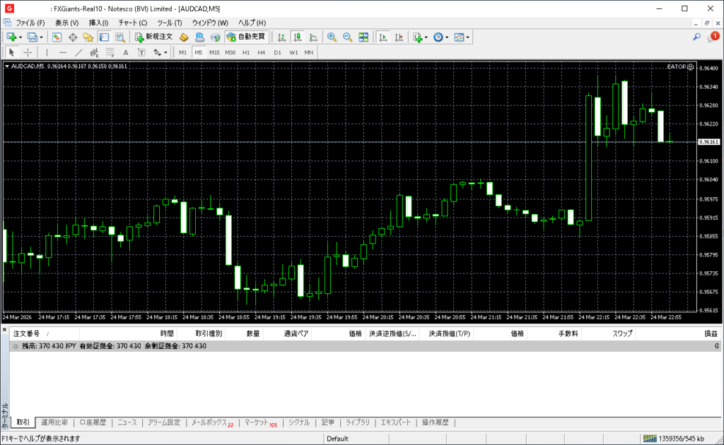Open the チャート (C) menu
Screen dimensions: 724x445
tap(132, 23)
